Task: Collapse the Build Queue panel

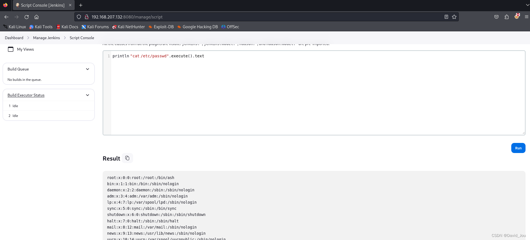Action: (x=88, y=69)
